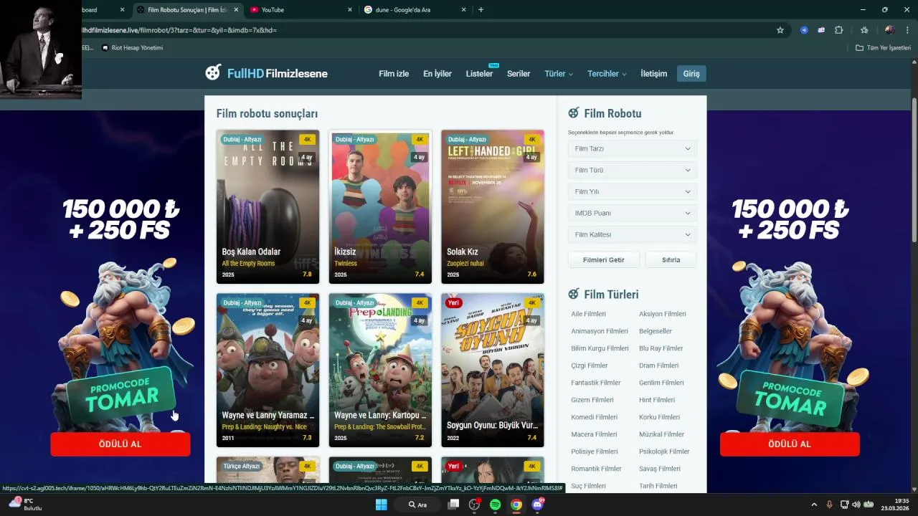
Task: Open Wayne ve Lanny Yaramaz movie poster
Action: [268, 371]
